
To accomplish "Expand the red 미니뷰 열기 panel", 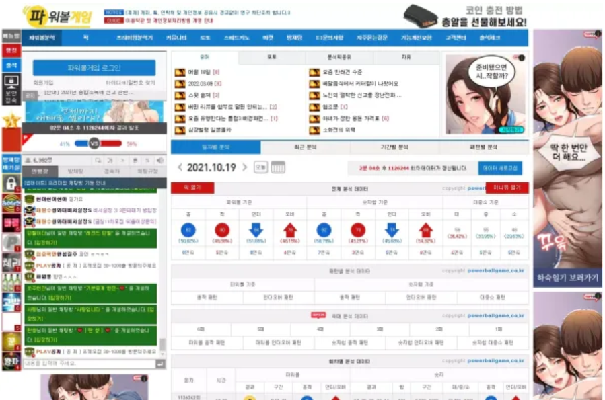I will click(x=506, y=188).
